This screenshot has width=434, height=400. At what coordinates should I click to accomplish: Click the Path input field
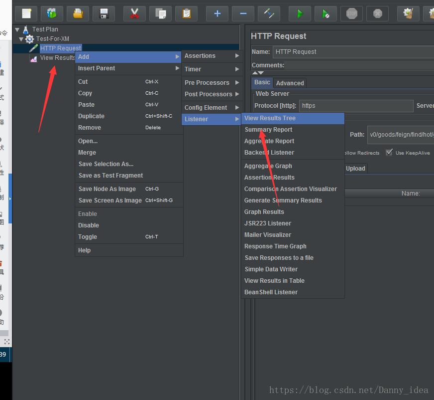click(401, 135)
